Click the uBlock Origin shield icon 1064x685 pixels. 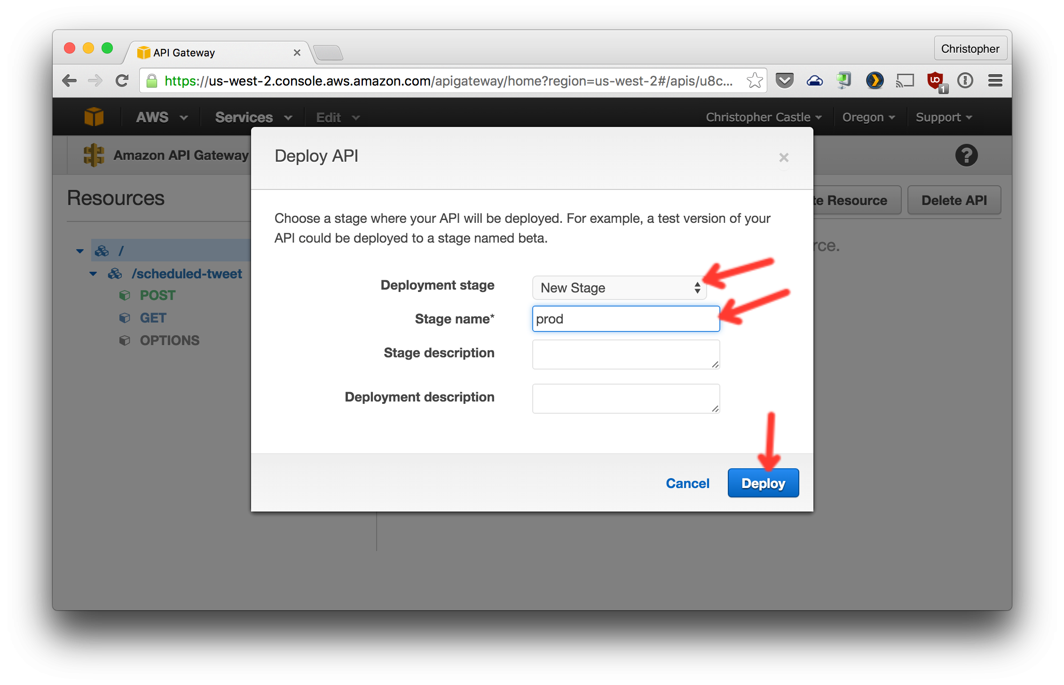(936, 81)
